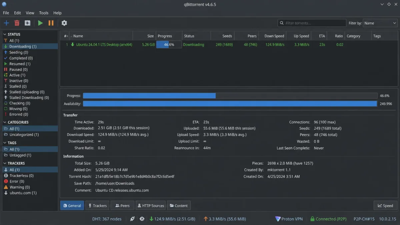Open the Filter by Name dropdown
Screen dimensions: 400x225
click(380, 23)
